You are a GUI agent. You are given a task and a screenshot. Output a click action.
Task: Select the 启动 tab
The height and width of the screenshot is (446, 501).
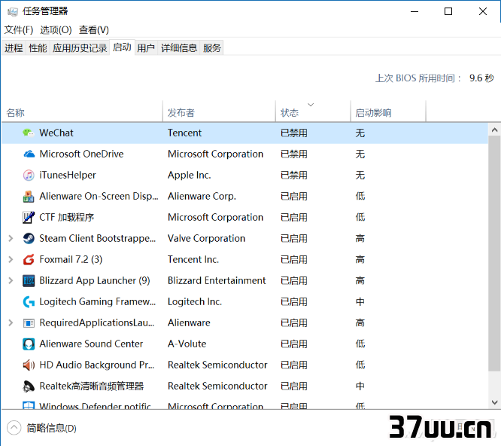tap(122, 47)
